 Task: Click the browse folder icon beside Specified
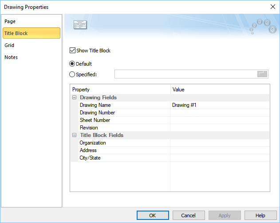[262, 74]
